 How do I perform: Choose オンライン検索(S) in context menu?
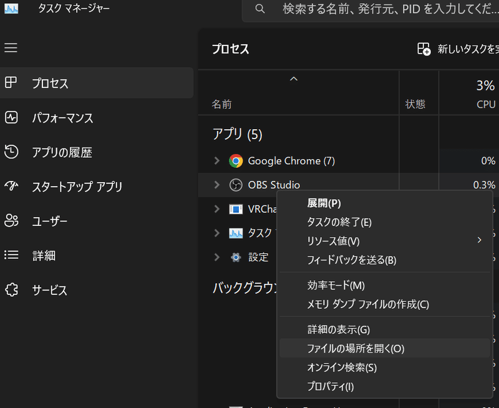(x=384, y=367)
